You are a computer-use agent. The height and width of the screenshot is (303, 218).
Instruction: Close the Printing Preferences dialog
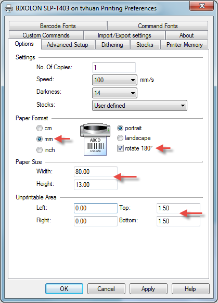tap(201, 6)
